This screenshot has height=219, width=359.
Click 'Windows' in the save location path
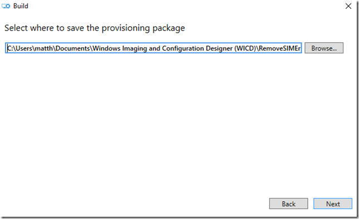point(106,48)
